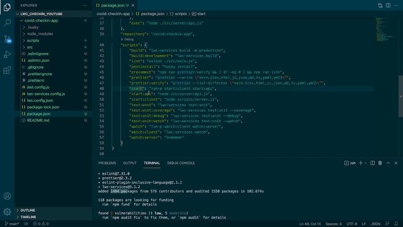Select the zsh terminal instance
The width and height of the screenshot is (403, 227).
pyautogui.click(x=350, y=163)
